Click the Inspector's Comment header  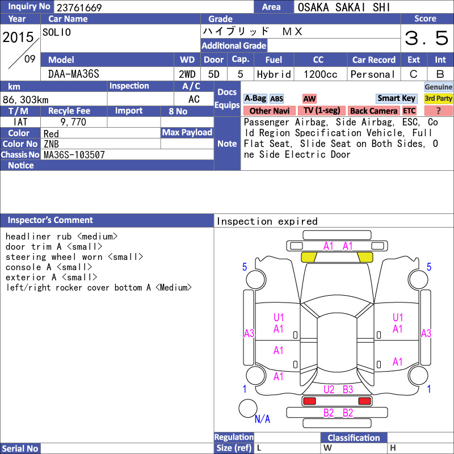pos(50,220)
